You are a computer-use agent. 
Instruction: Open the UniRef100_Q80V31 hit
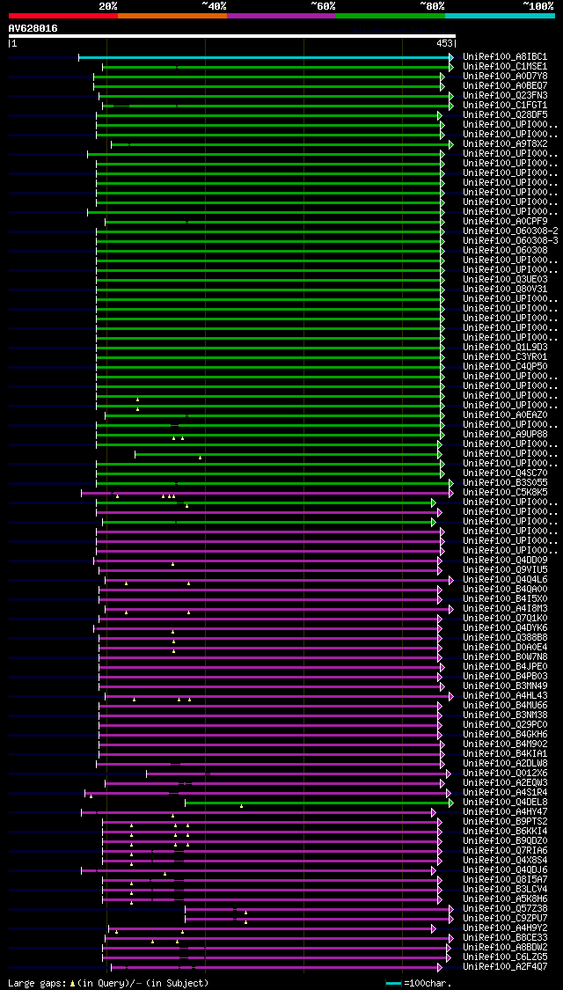[x=505, y=290]
